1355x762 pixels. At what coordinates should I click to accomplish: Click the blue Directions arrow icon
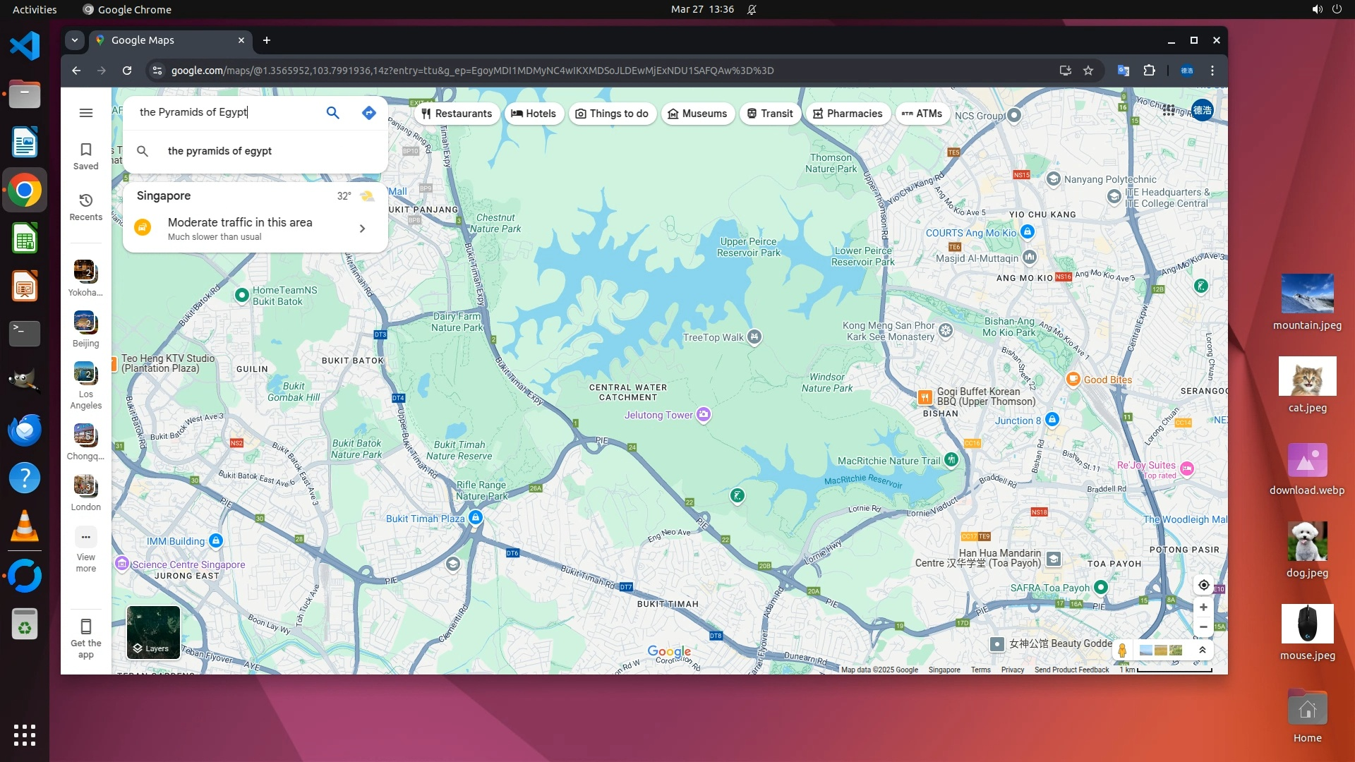tap(368, 113)
